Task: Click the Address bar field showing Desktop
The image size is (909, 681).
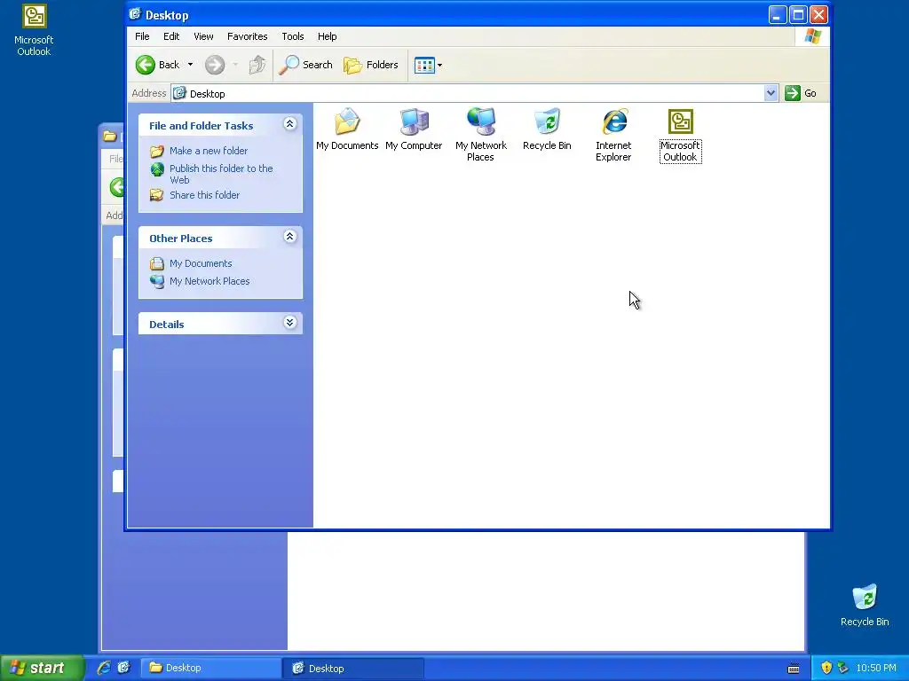Action: pos(467,93)
